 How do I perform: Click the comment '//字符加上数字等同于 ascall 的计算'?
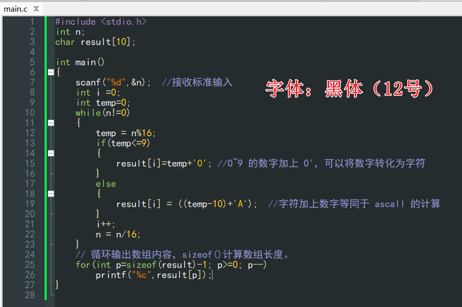coord(354,204)
